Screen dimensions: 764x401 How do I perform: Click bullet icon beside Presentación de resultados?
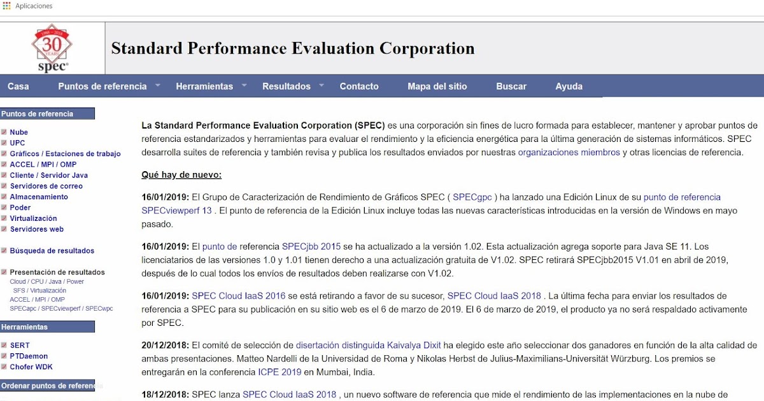(4, 272)
